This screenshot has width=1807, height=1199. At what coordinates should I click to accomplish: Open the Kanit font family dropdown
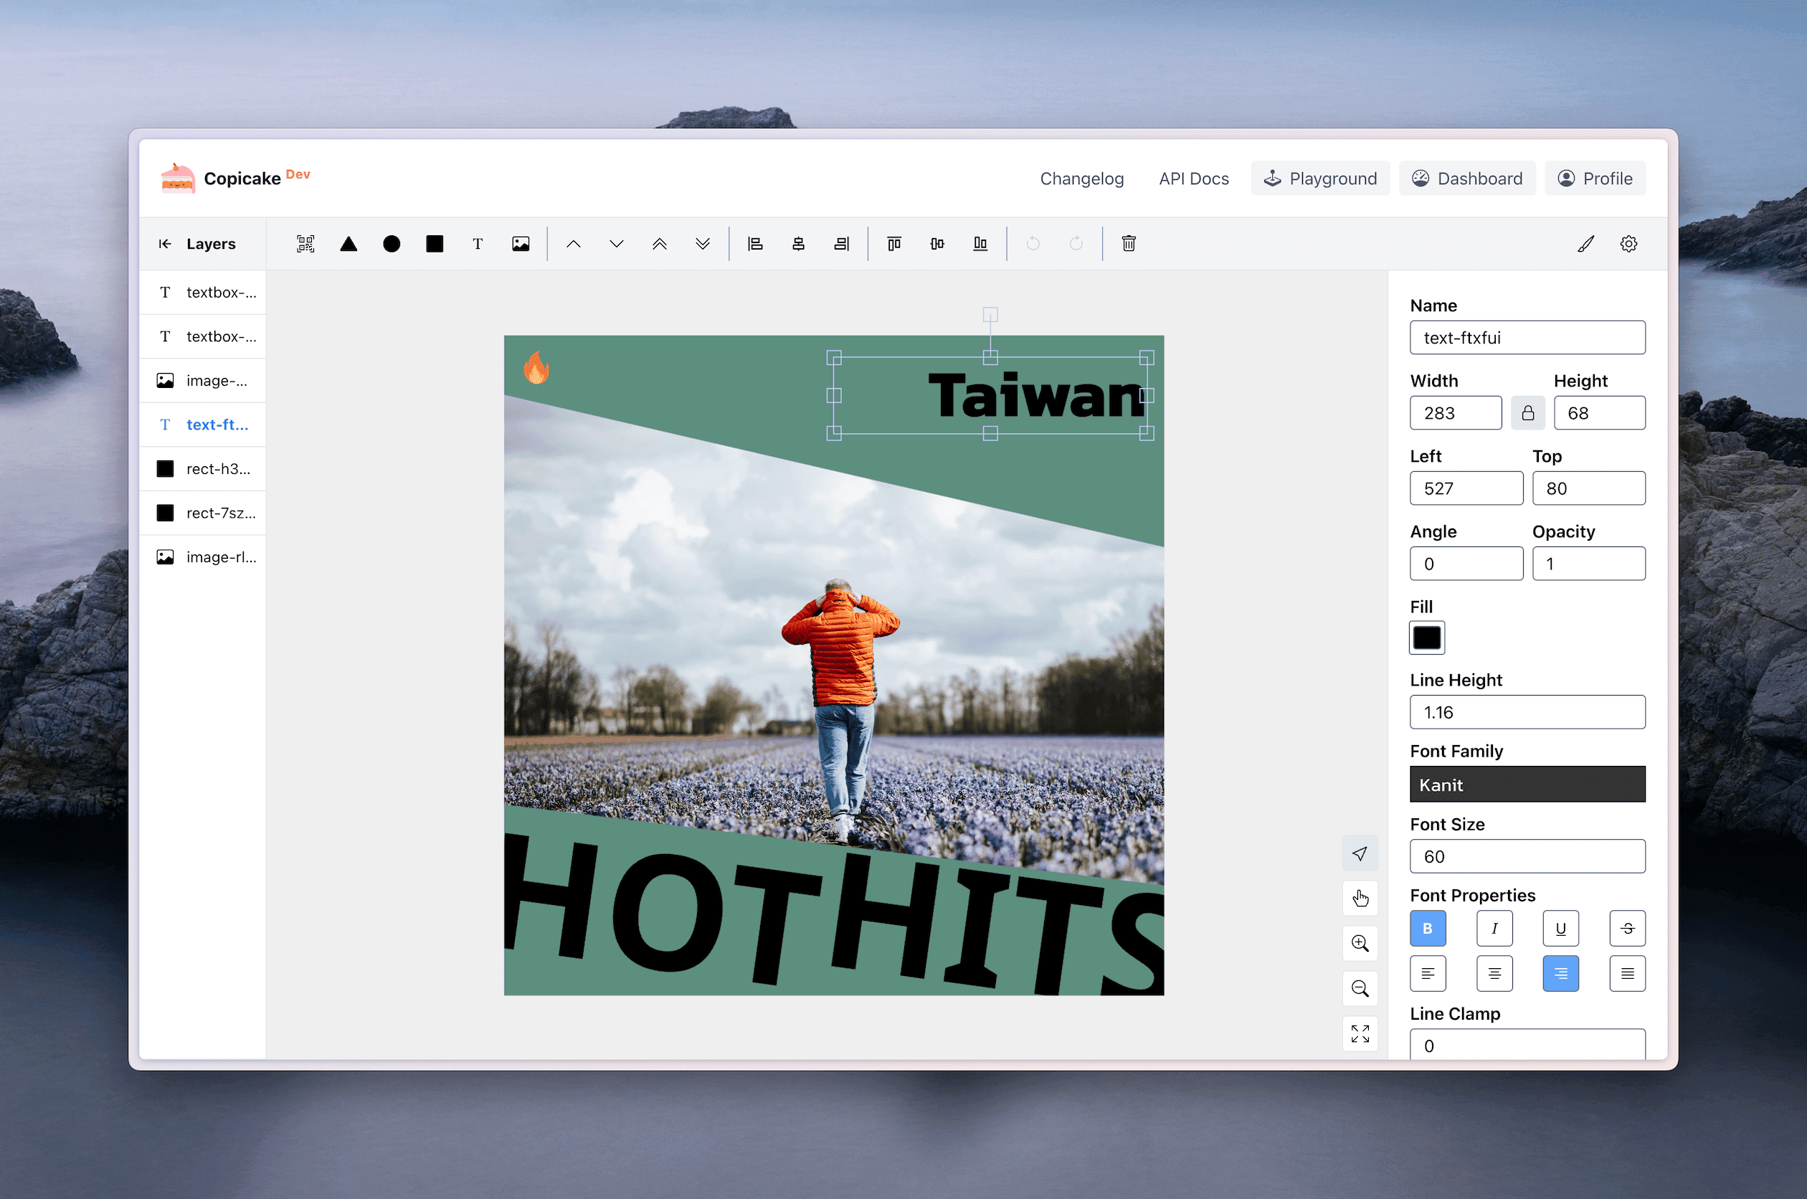[x=1527, y=785]
